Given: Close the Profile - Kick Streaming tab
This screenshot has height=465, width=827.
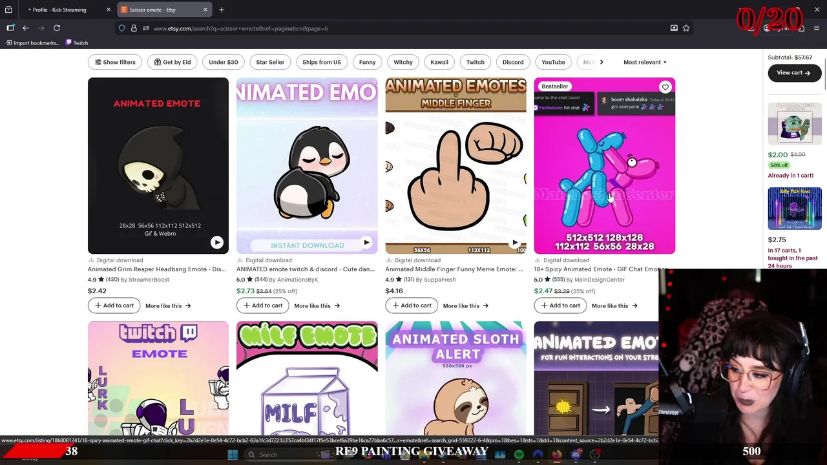Looking at the screenshot, I should (x=109, y=10).
